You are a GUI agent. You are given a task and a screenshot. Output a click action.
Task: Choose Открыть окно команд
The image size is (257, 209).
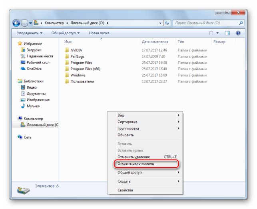click(x=146, y=164)
